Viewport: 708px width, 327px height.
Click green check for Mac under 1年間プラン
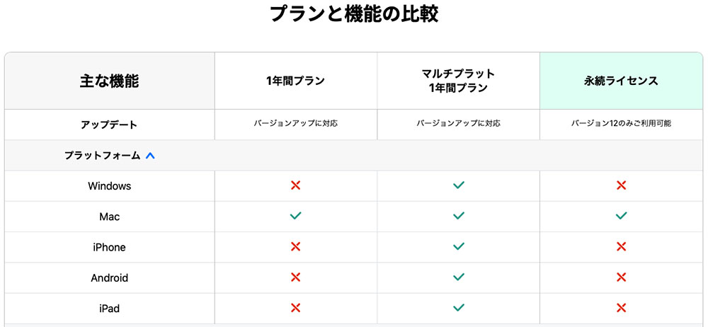click(296, 216)
